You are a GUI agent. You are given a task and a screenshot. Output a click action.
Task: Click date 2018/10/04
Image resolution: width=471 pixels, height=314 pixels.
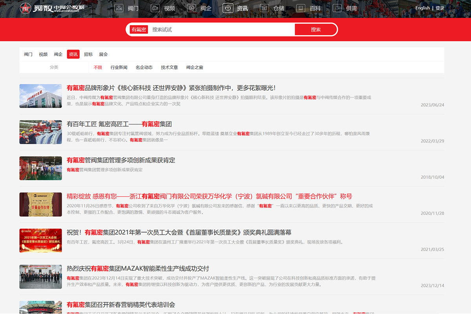pyautogui.click(x=433, y=177)
